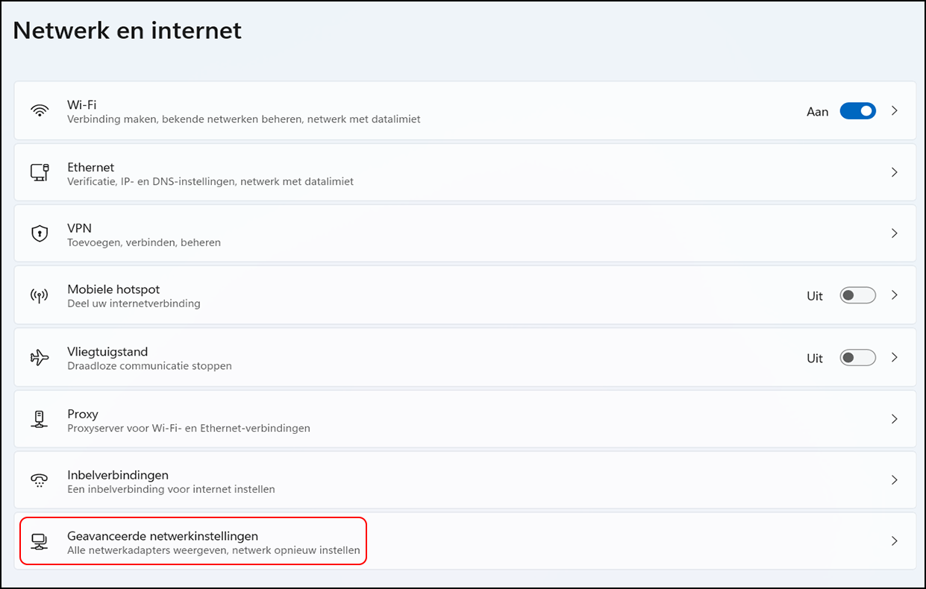Turn off the Wi-Fi toggle
This screenshot has height=589, width=926.
pyautogui.click(x=857, y=111)
